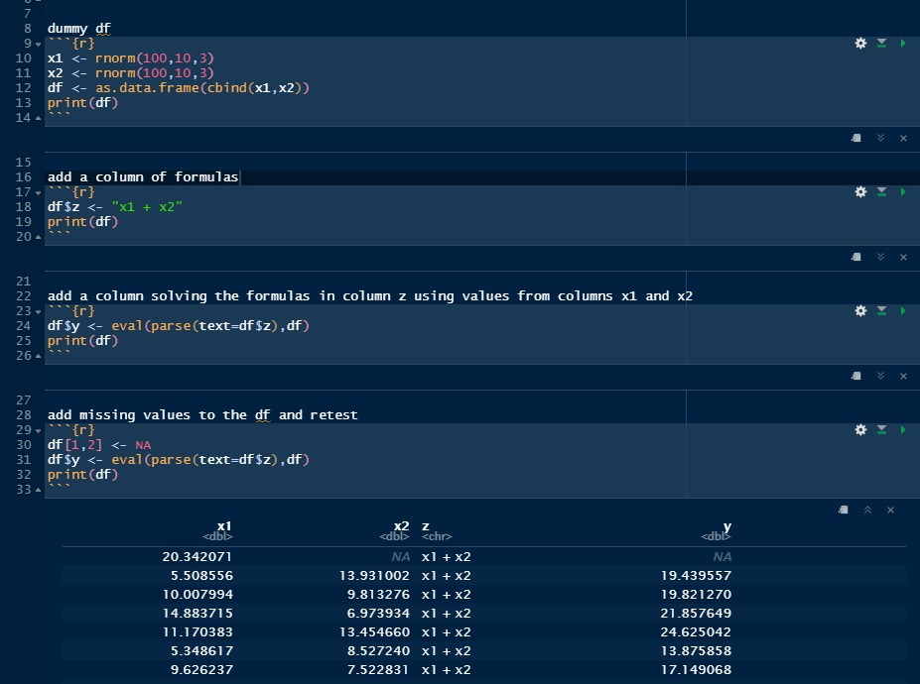
Task: Clear output below the dummy df chunk
Action: point(903,139)
